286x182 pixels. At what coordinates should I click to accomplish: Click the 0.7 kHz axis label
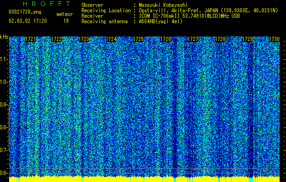(4, 150)
